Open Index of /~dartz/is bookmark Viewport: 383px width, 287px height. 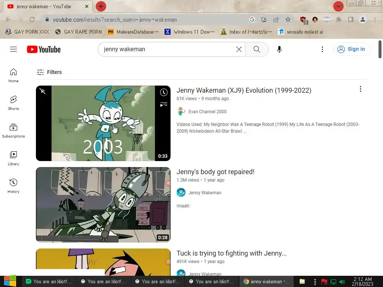[x=246, y=32]
